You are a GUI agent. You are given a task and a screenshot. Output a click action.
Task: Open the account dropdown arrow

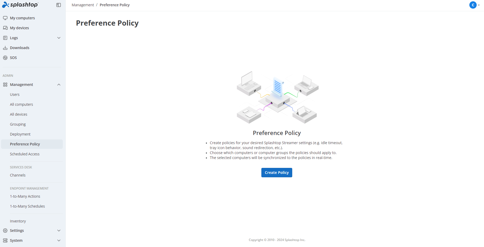479,5
